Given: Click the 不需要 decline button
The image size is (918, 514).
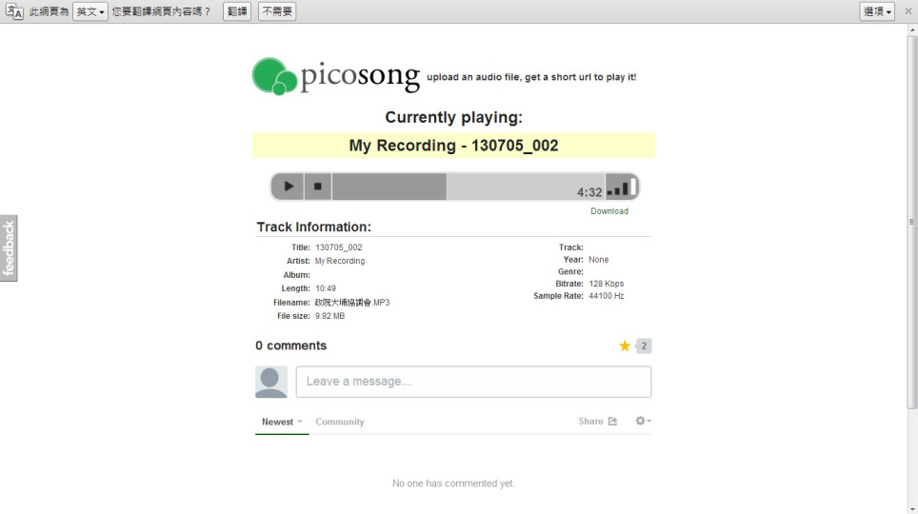Looking at the screenshot, I should (x=276, y=11).
